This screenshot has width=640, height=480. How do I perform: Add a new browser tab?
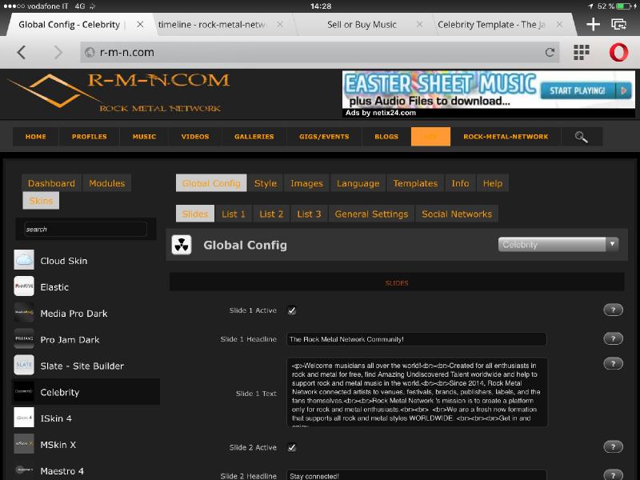point(593,25)
